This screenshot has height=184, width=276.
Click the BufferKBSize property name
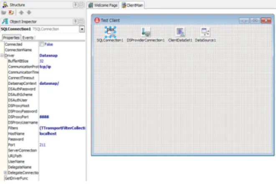(x=18, y=61)
